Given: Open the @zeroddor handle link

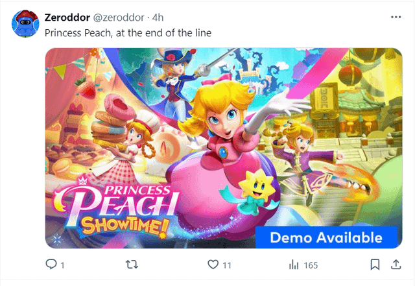Looking at the screenshot, I should click(119, 18).
